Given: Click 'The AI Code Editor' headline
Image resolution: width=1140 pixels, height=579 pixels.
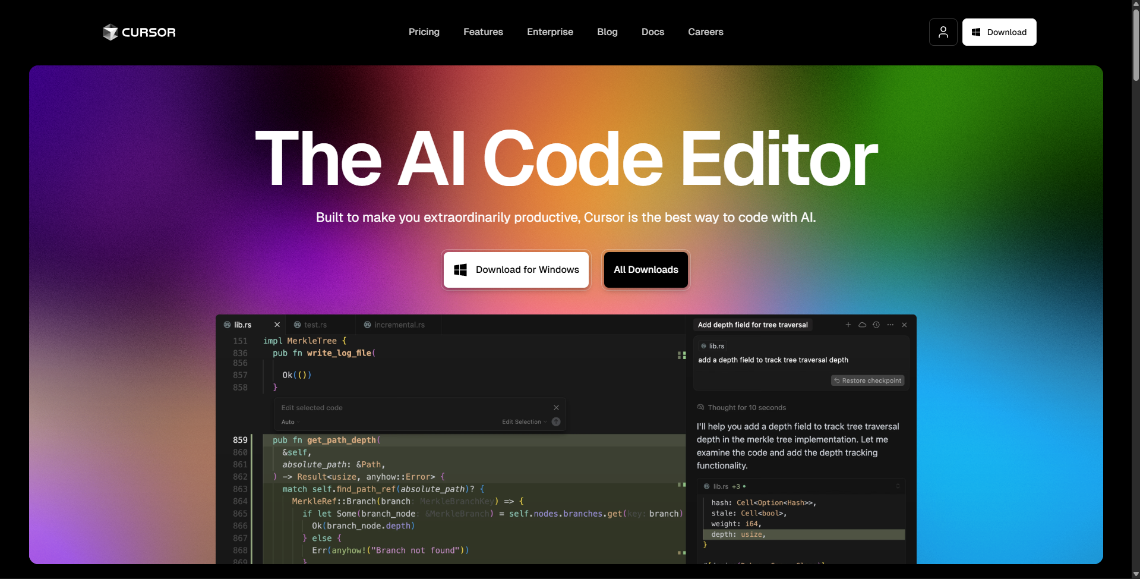Looking at the screenshot, I should tap(566, 159).
